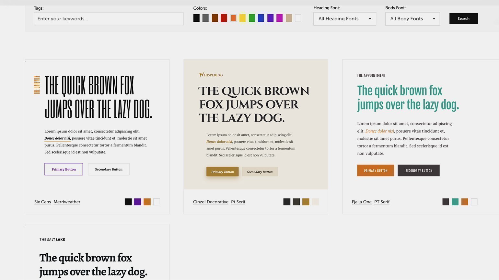Click the Cinzel quick brown fox heading
499x280 pixels.
coord(254,104)
